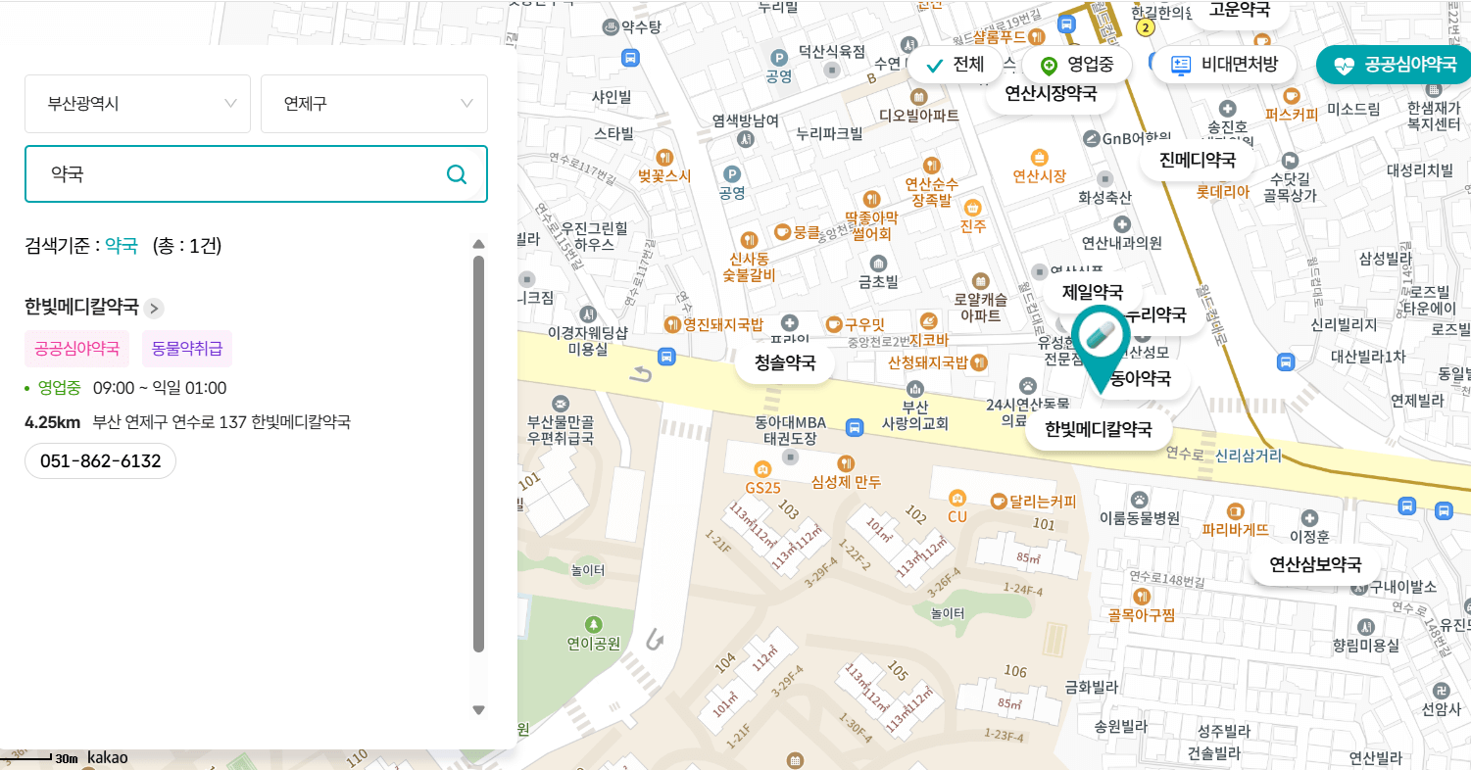1471x770 pixels.
Task: Open the 한빛메디칼약국 result link
Action: tap(82, 307)
